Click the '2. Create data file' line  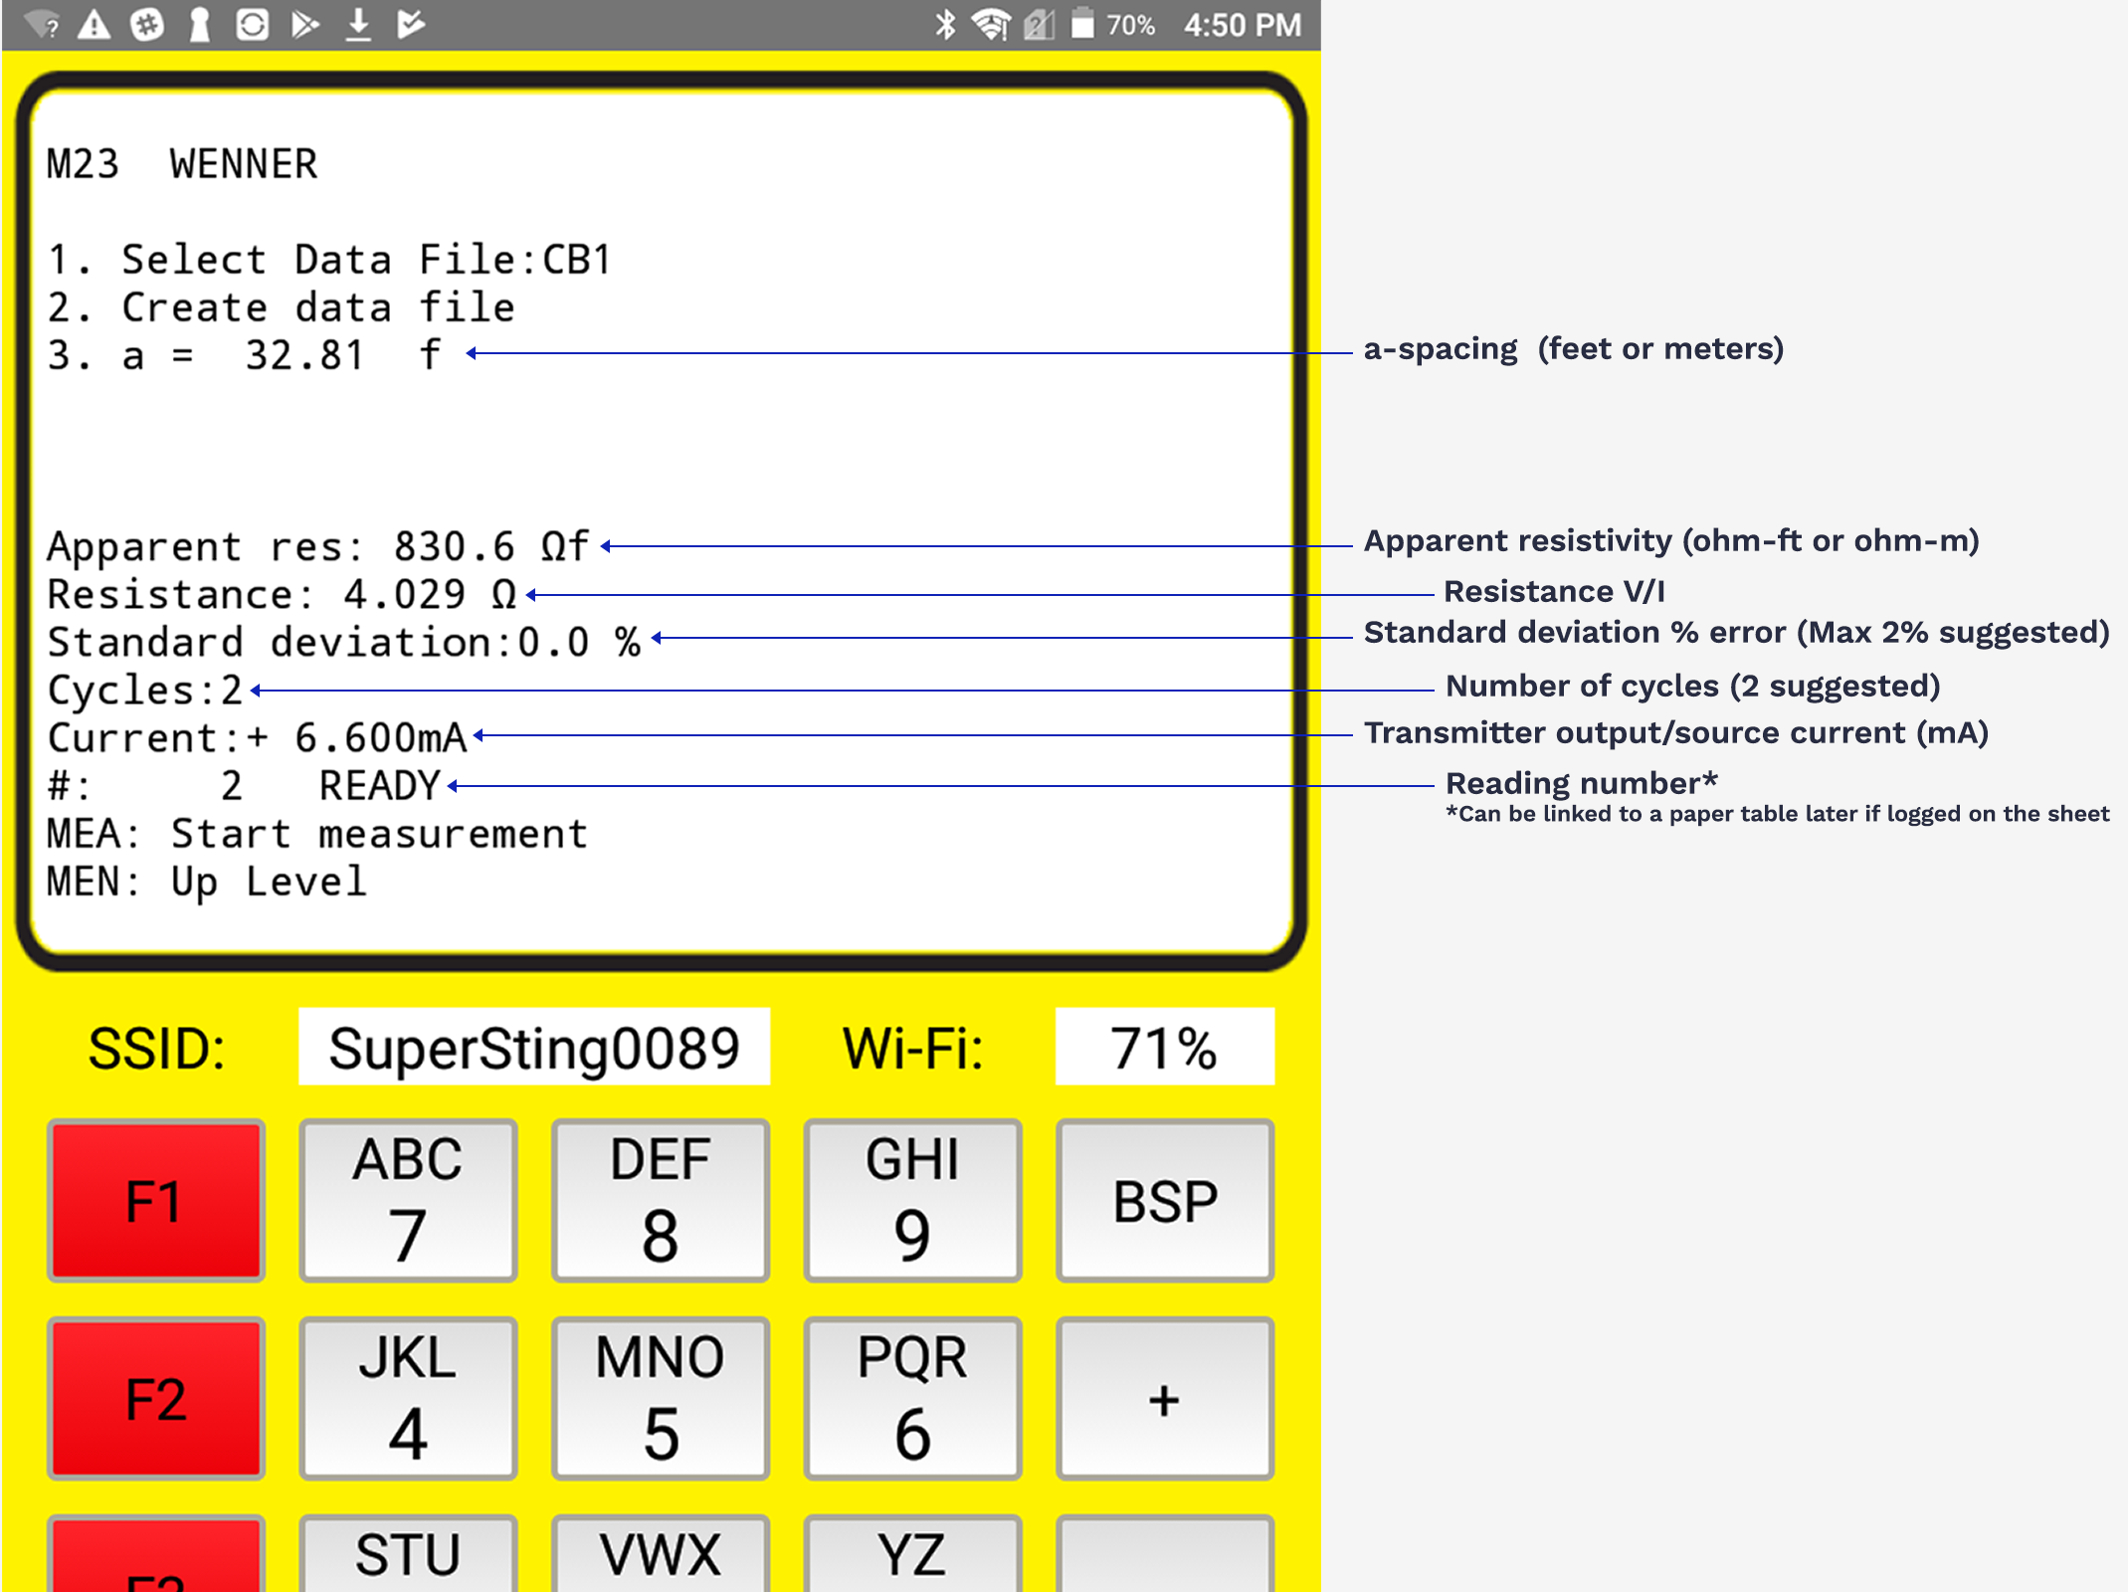[282, 307]
